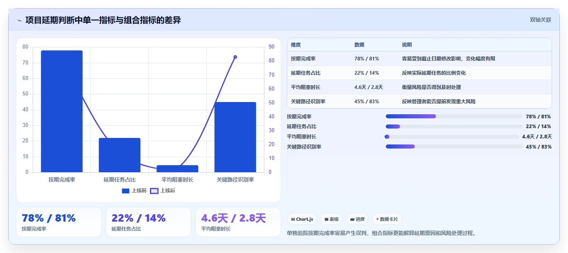Toggle the 上线前 legend swatch
Viewport: 568px width, 253px height.
point(125,191)
